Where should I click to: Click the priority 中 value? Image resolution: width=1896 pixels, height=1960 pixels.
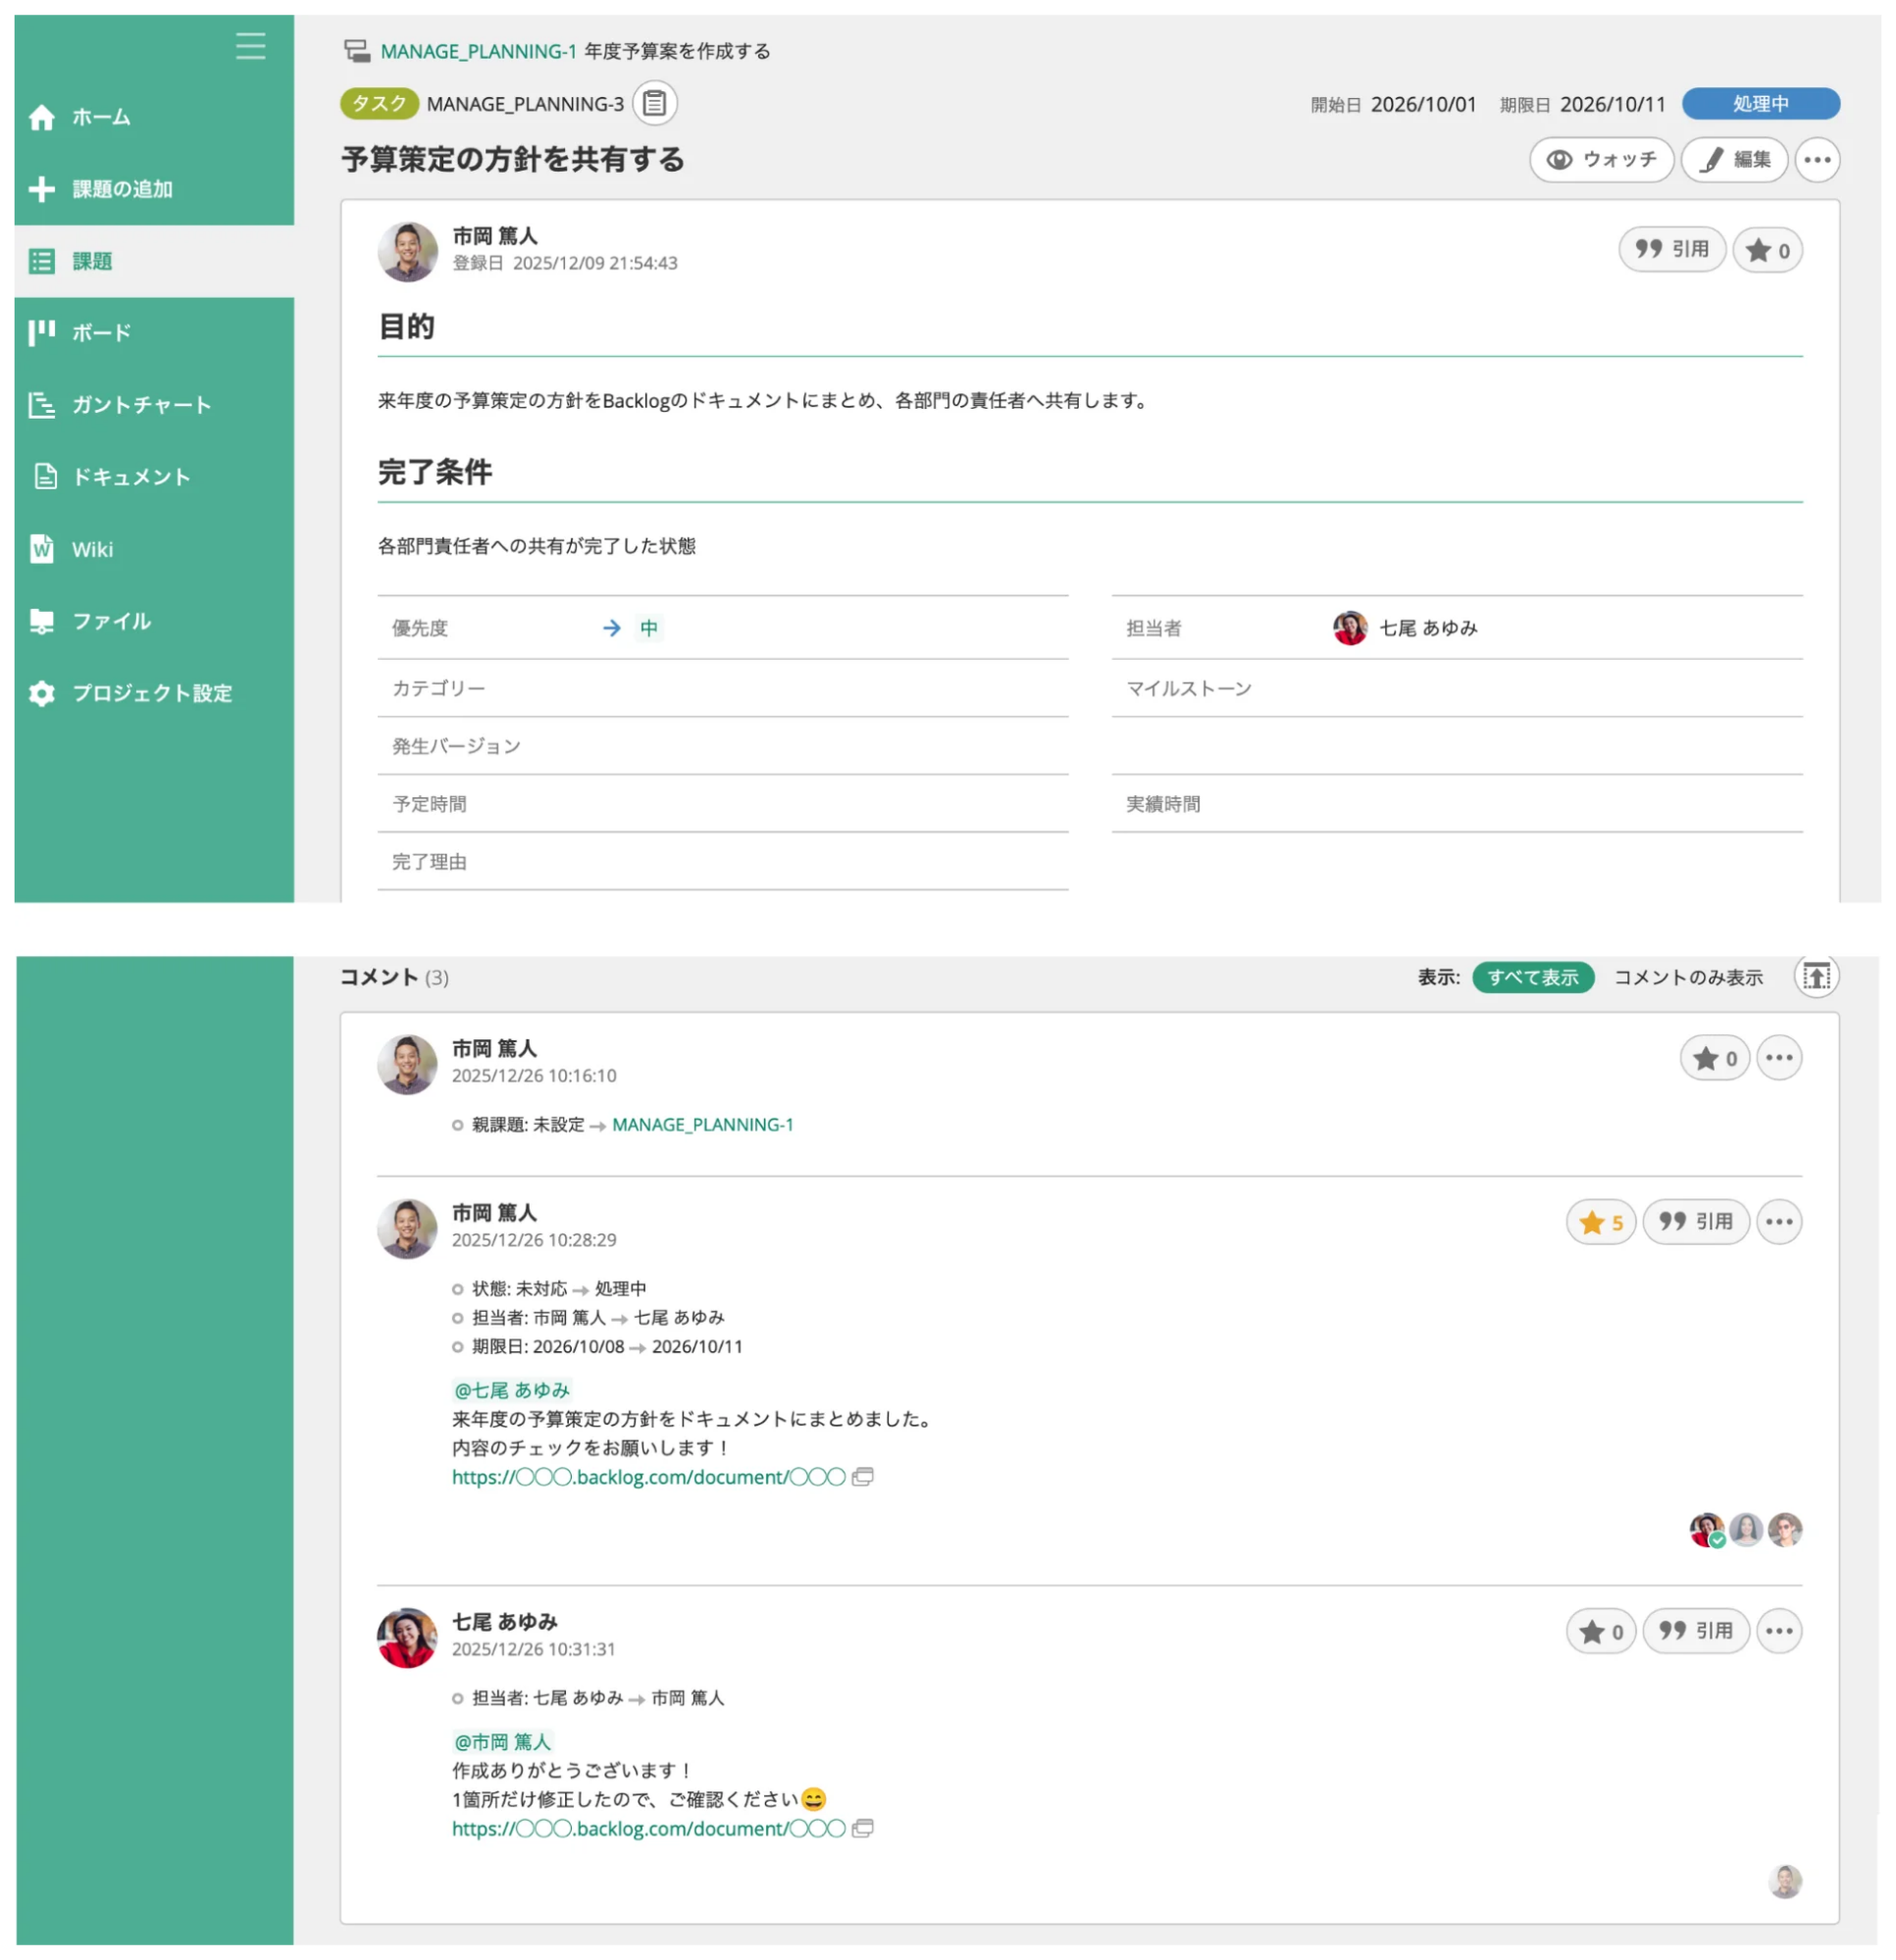pos(649,628)
